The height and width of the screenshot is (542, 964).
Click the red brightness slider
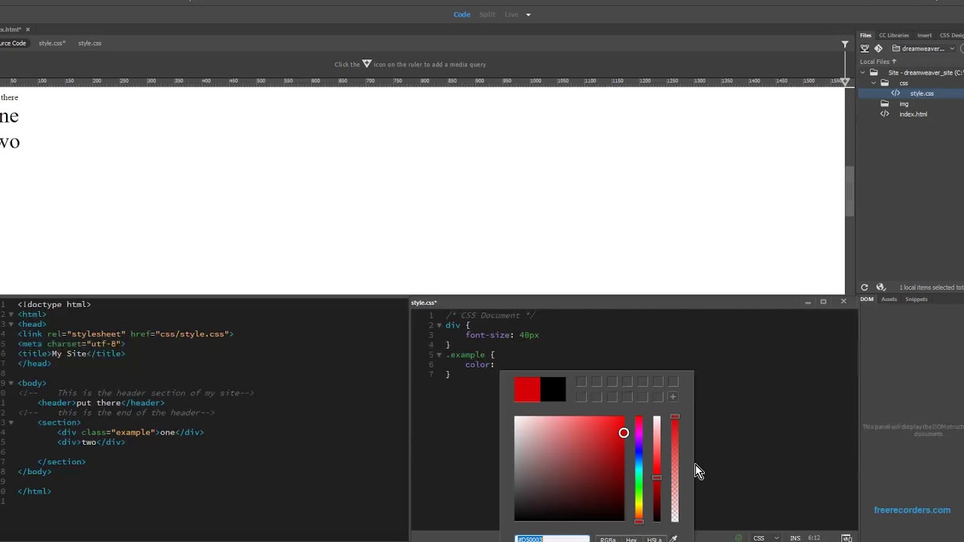[x=657, y=468]
